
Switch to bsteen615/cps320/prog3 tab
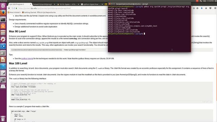pos(44,4)
